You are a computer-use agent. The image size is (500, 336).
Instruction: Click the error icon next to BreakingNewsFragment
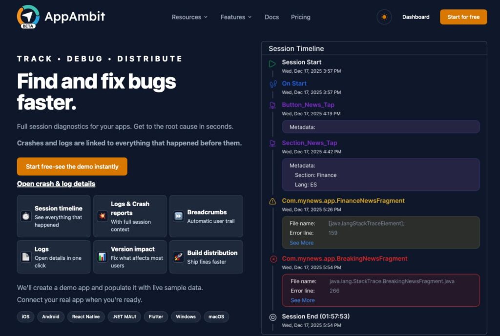point(273,259)
